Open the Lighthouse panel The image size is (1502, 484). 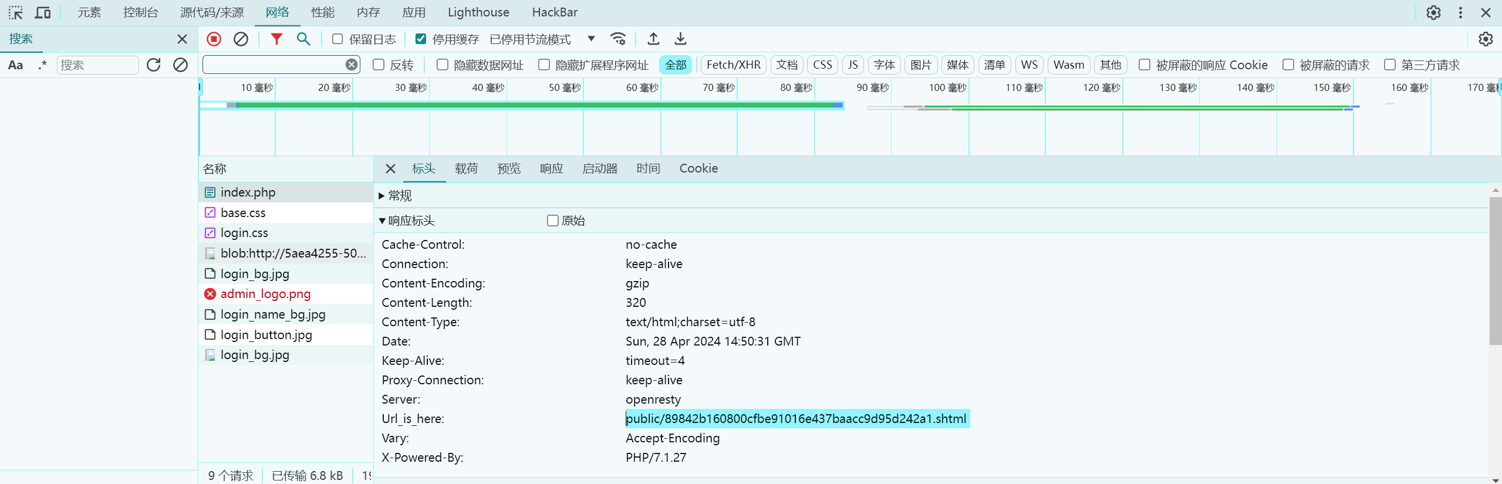(478, 12)
